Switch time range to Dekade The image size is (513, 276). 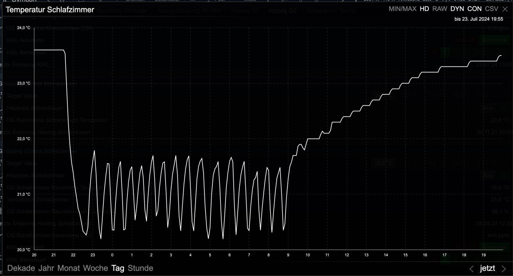(22, 268)
